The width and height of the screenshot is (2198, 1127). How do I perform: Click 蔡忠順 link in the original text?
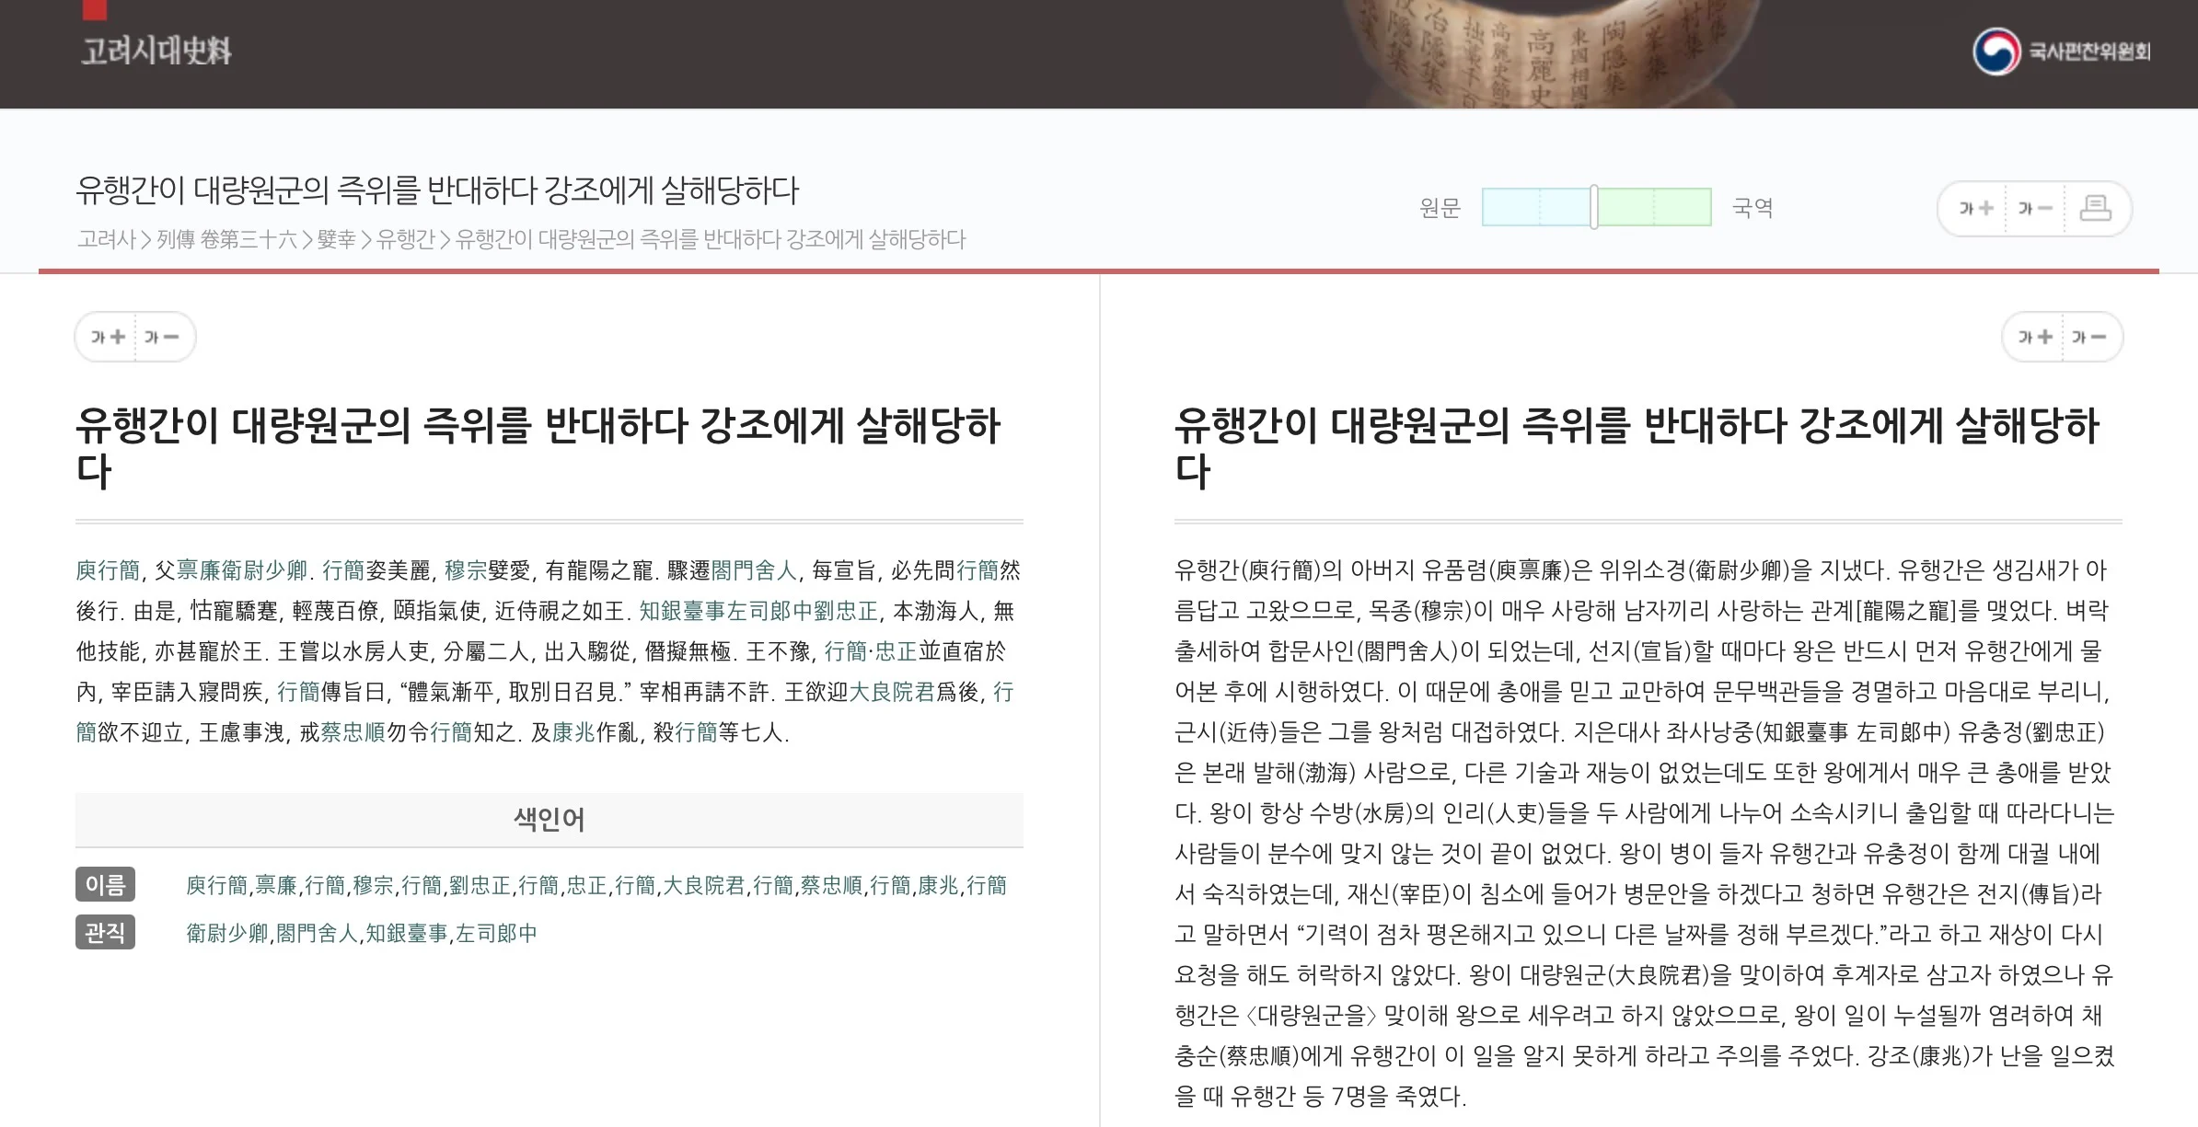[x=353, y=732]
